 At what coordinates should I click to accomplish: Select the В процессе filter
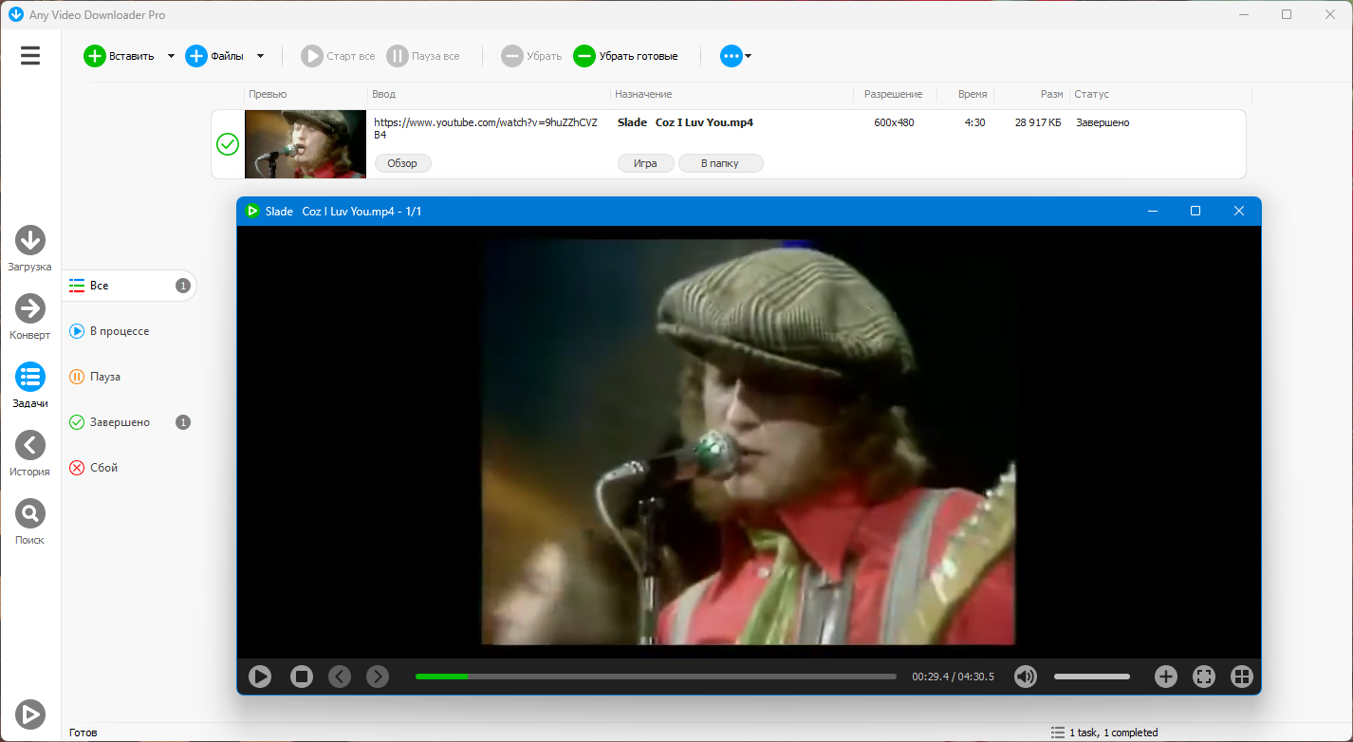tap(120, 331)
